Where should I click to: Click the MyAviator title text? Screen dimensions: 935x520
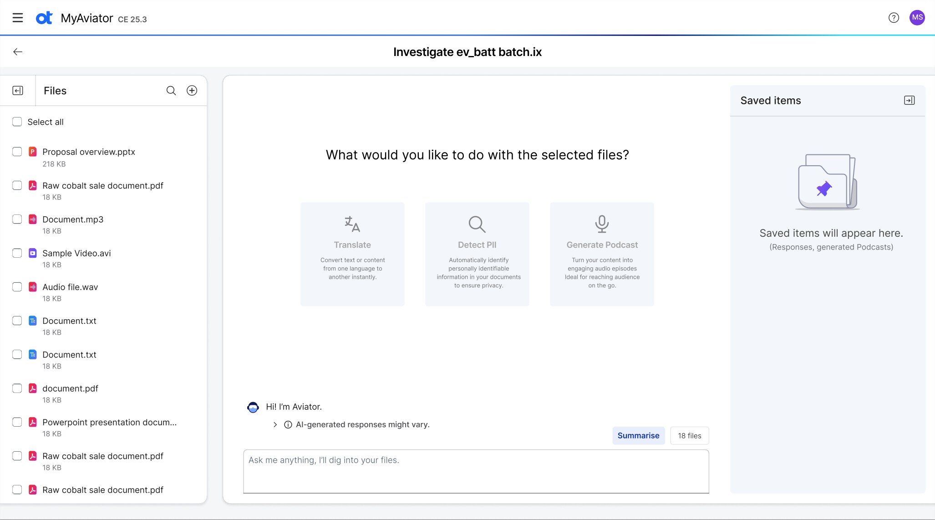(x=87, y=18)
